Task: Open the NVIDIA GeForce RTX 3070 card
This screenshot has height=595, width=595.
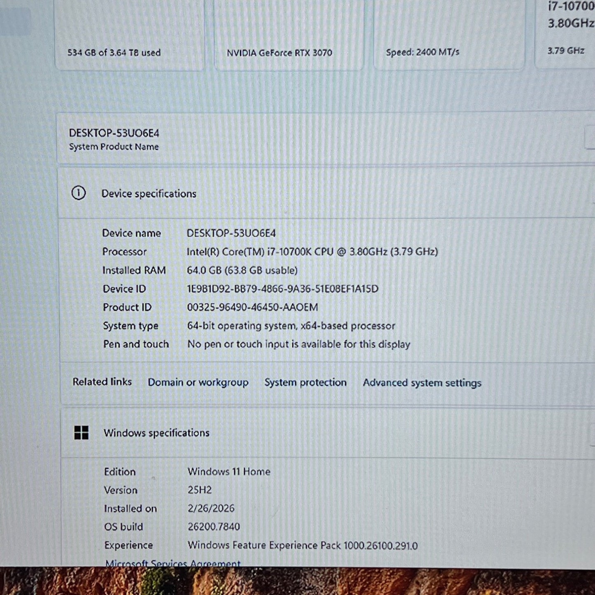Action: pyautogui.click(x=289, y=35)
